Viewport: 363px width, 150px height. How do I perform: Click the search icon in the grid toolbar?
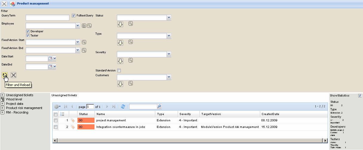(x=159, y=106)
